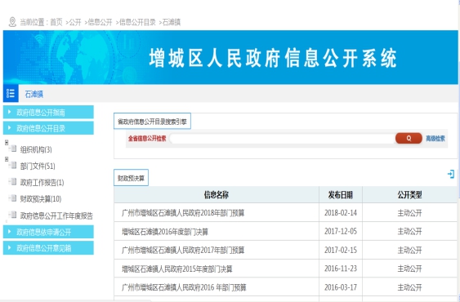Focus the 全省信息公开检索 search input
Image resolution: width=460 pixels, height=302 pixels.
point(282,139)
